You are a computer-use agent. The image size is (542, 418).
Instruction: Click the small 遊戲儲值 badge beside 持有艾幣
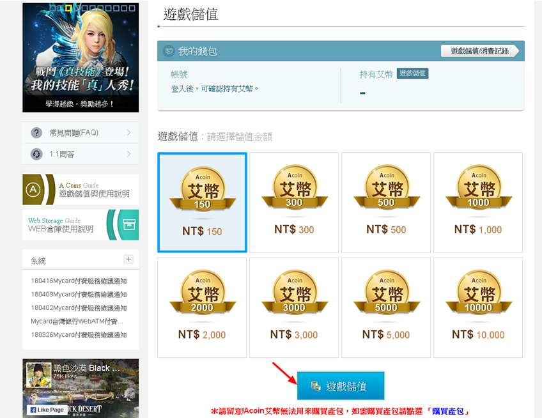coord(412,74)
